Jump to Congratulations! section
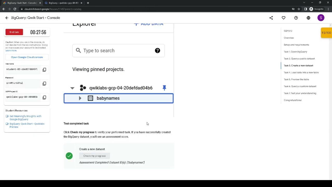The image size is (332, 187). point(293,100)
